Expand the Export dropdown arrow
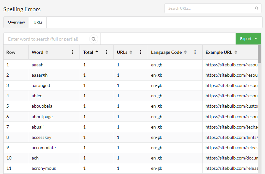The width and height of the screenshot is (265, 174). (256, 39)
